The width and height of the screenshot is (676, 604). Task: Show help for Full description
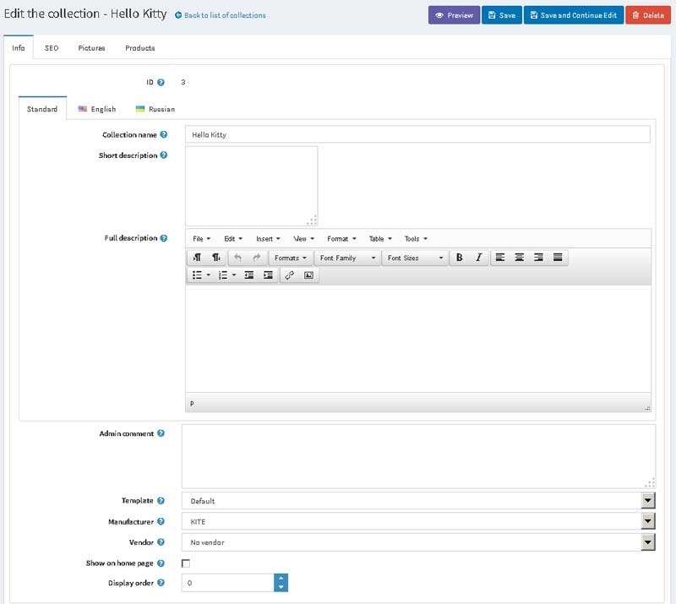pyautogui.click(x=163, y=238)
